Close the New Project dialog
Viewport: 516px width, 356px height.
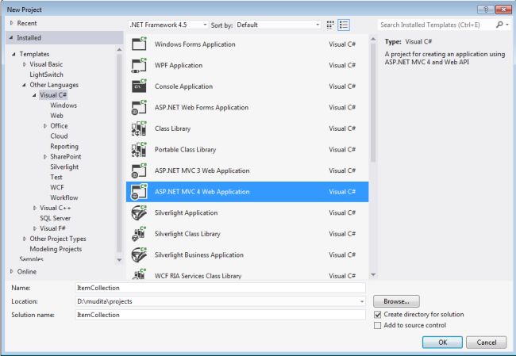(x=503, y=10)
